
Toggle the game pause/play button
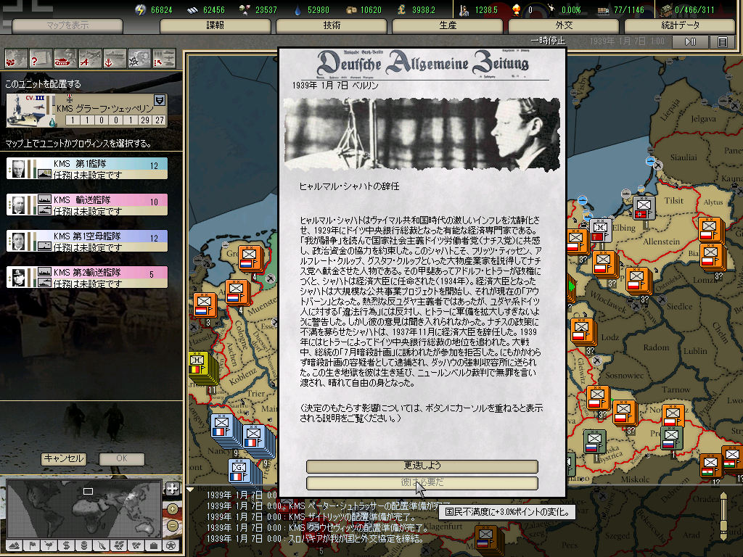pos(691,41)
